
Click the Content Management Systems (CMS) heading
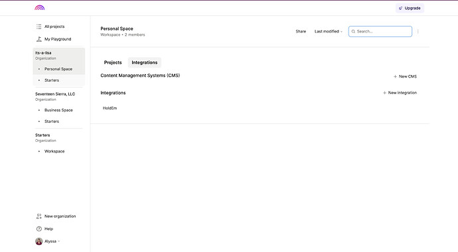click(x=140, y=76)
